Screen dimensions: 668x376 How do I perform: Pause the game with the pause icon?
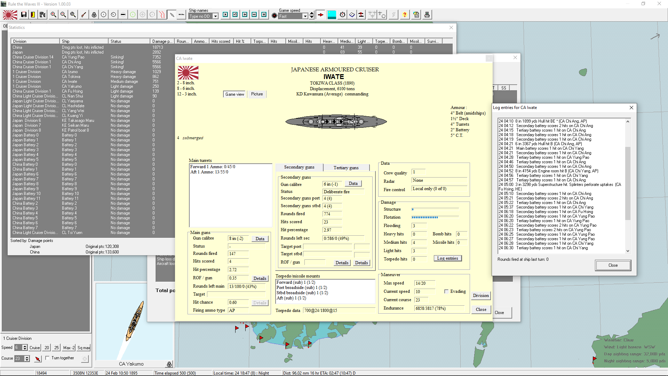[264, 15]
